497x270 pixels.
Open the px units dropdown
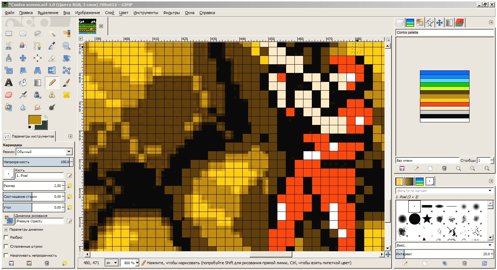click(x=111, y=263)
